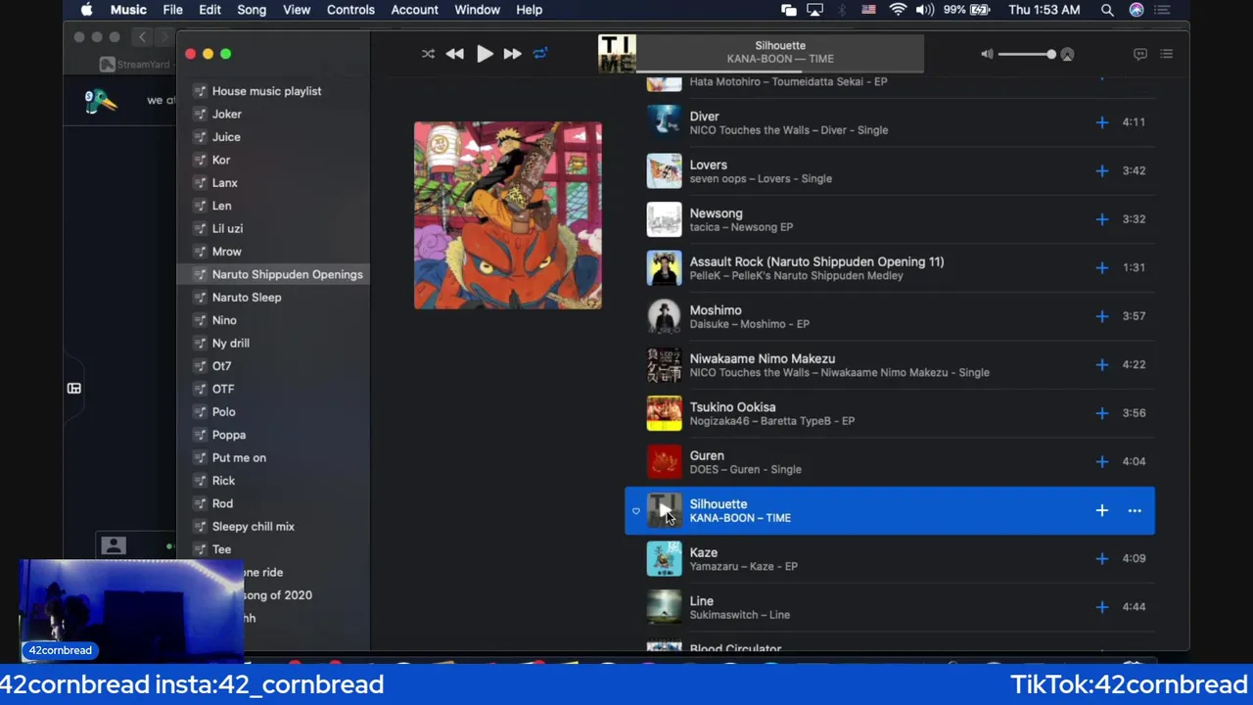Add Niwakaame Nimo Makezu with plus icon
The height and width of the screenshot is (705, 1253).
point(1101,364)
